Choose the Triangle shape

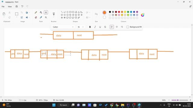coord(79,12)
